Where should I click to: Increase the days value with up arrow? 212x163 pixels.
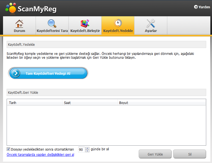88,148
